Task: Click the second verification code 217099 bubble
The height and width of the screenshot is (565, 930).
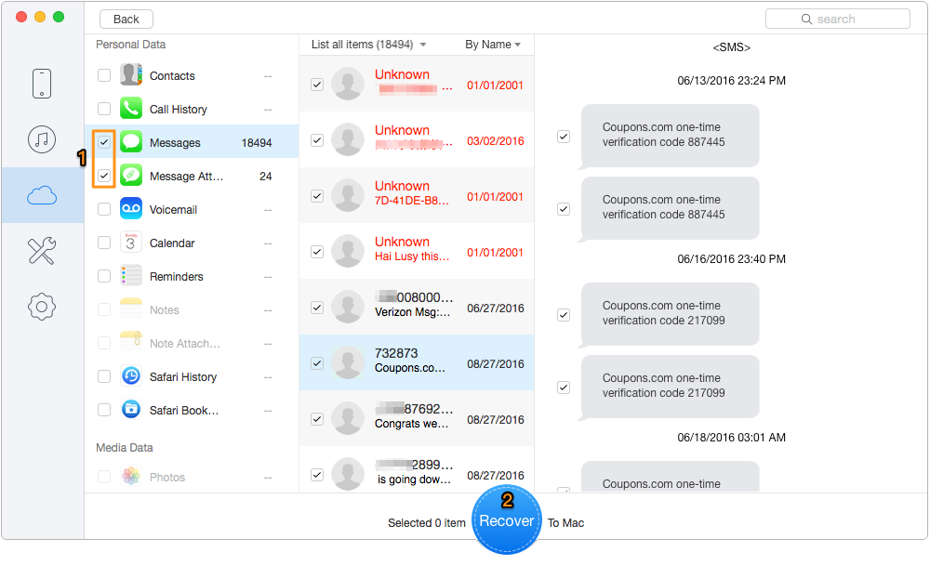Action: tap(670, 387)
